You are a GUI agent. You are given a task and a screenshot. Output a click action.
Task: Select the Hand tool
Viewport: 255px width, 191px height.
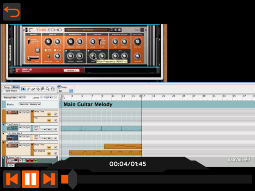click(52, 89)
